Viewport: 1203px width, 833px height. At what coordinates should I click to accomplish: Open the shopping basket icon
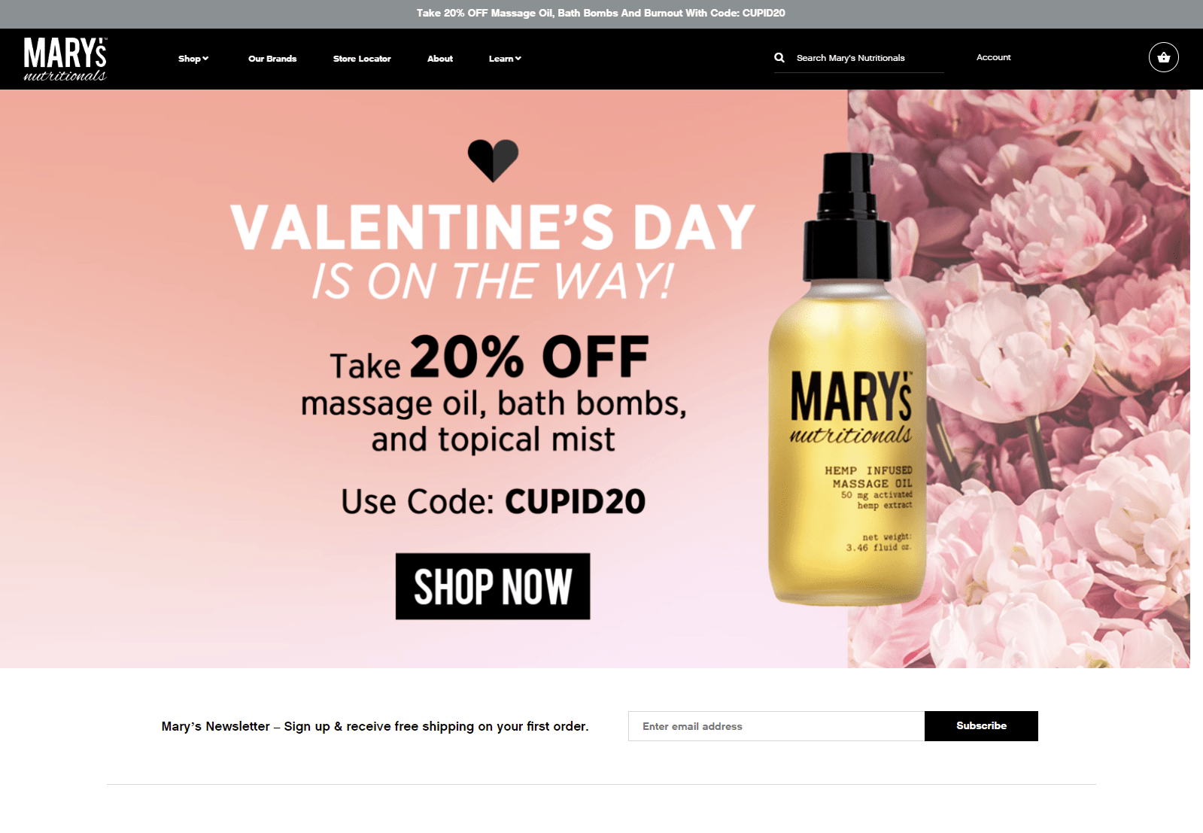click(x=1163, y=57)
